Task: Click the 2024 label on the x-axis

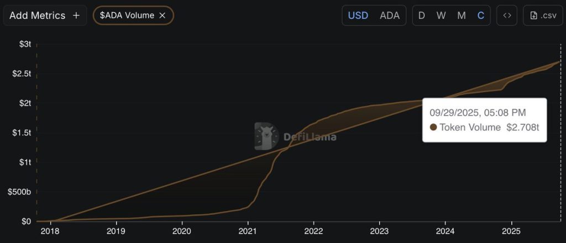Action: point(446,231)
